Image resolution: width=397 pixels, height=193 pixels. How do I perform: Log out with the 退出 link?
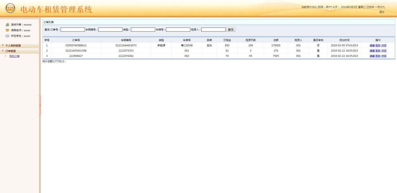click(x=381, y=12)
